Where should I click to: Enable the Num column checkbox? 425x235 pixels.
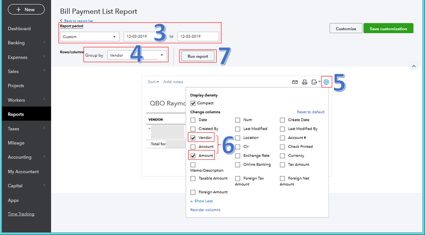[x=238, y=120]
